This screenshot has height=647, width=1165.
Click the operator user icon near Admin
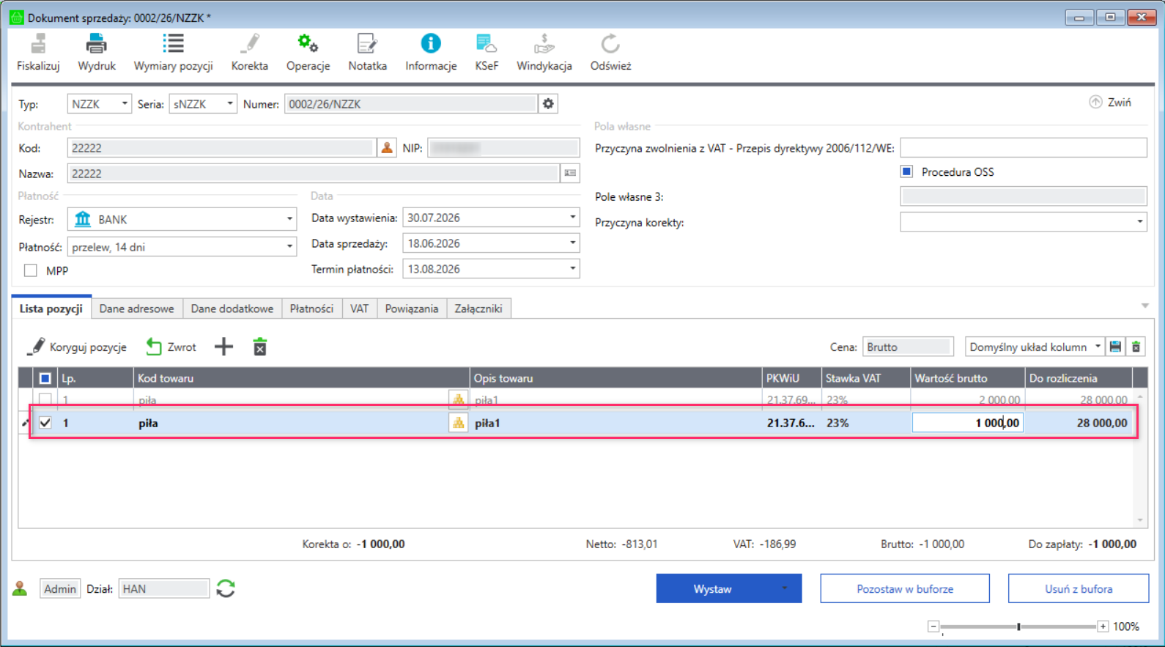pos(20,588)
